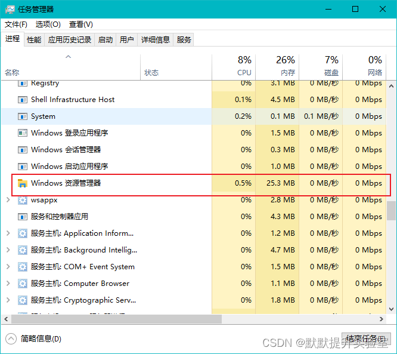Select the Windows 资源管理器 process name
The image size is (397, 354).
(66, 183)
